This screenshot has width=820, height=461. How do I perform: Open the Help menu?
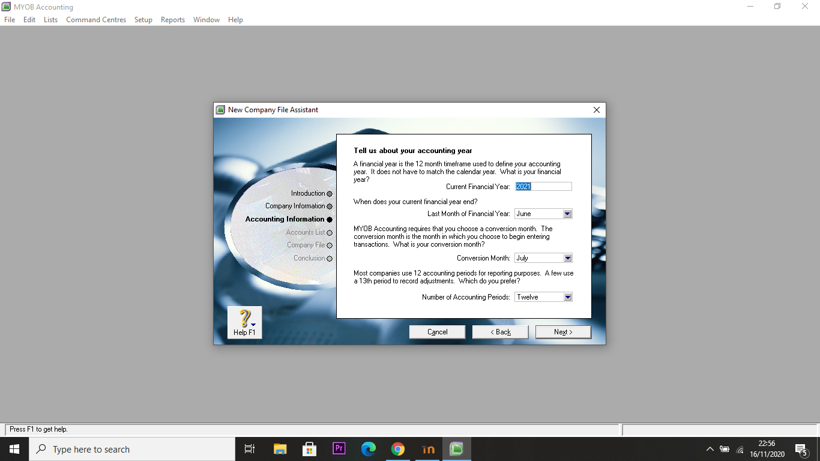tap(235, 20)
